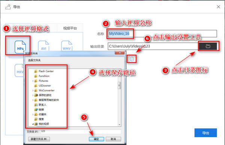Image resolution: width=225 pixels, height=145 pixels.
Task: Edit the video name field MyVideo_16
Action: pyautogui.click(x=162, y=34)
